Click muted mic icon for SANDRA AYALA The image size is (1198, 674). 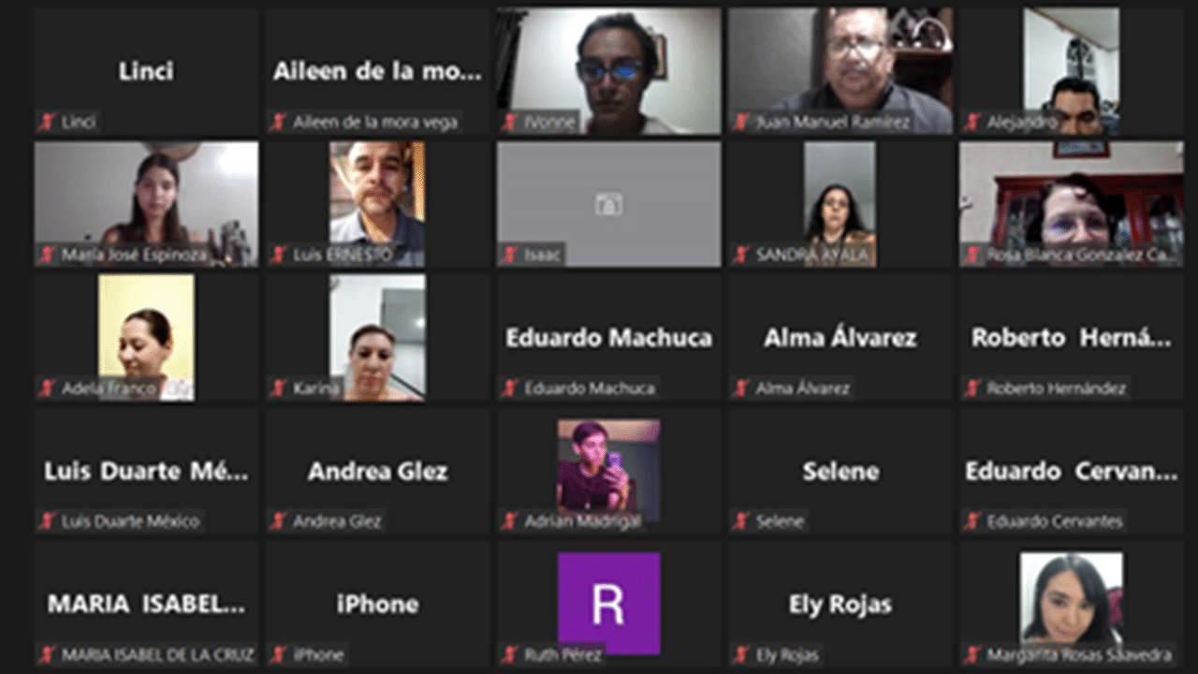(742, 255)
